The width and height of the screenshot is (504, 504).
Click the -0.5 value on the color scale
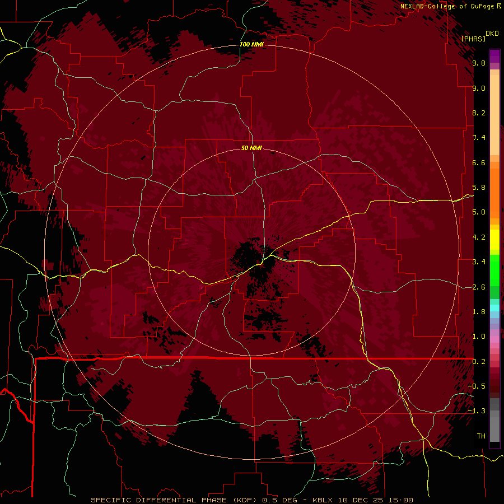(x=477, y=386)
